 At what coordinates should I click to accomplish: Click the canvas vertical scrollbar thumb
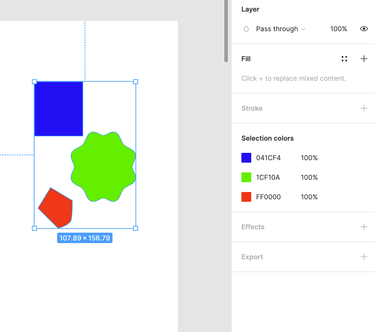tap(226, 31)
